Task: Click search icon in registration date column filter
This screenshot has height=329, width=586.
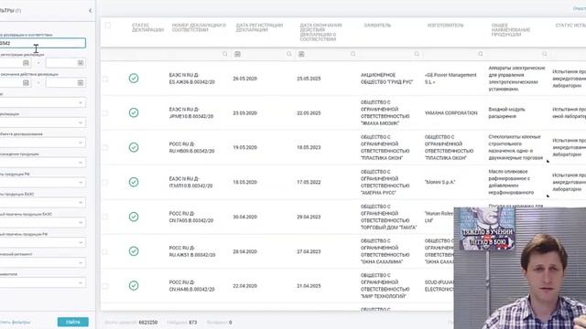Action: 289,54
